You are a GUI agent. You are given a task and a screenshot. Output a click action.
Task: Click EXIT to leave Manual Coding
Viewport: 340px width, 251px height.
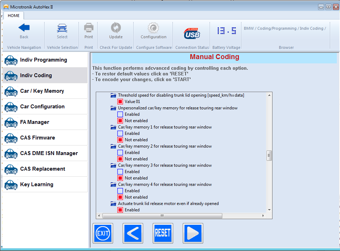[x=102, y=233]
